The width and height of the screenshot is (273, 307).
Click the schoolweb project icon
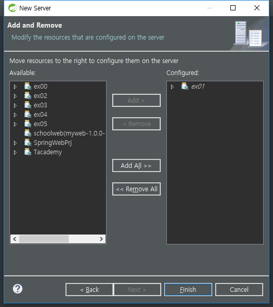click(28, 133)
